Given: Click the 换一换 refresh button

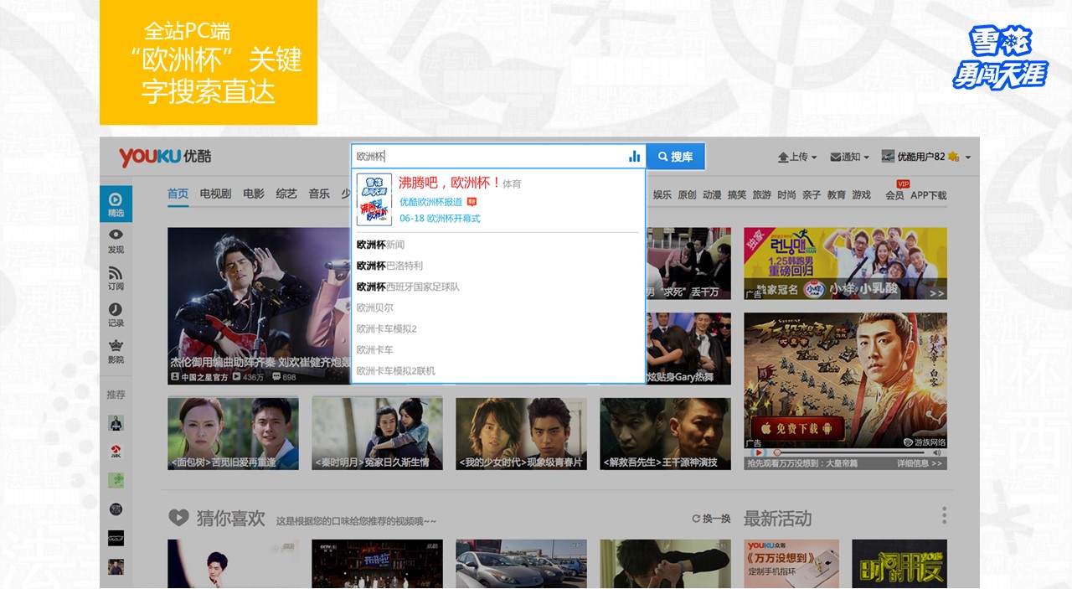Looking at the screenshot, I should (x=711, y=519).
